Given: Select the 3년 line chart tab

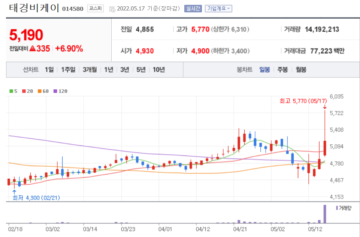Looking at the screenshot, I should click(x=125, y=70).
